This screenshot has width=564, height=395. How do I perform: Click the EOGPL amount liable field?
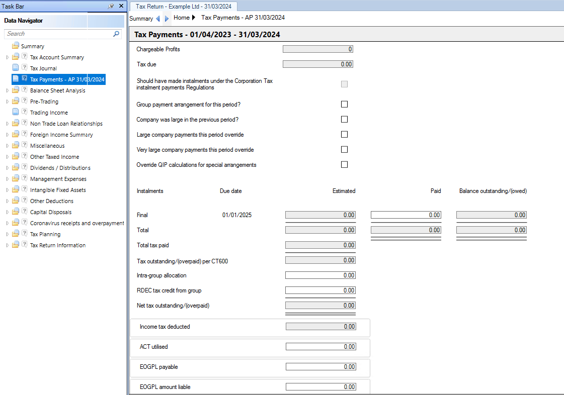click(321, 387)
